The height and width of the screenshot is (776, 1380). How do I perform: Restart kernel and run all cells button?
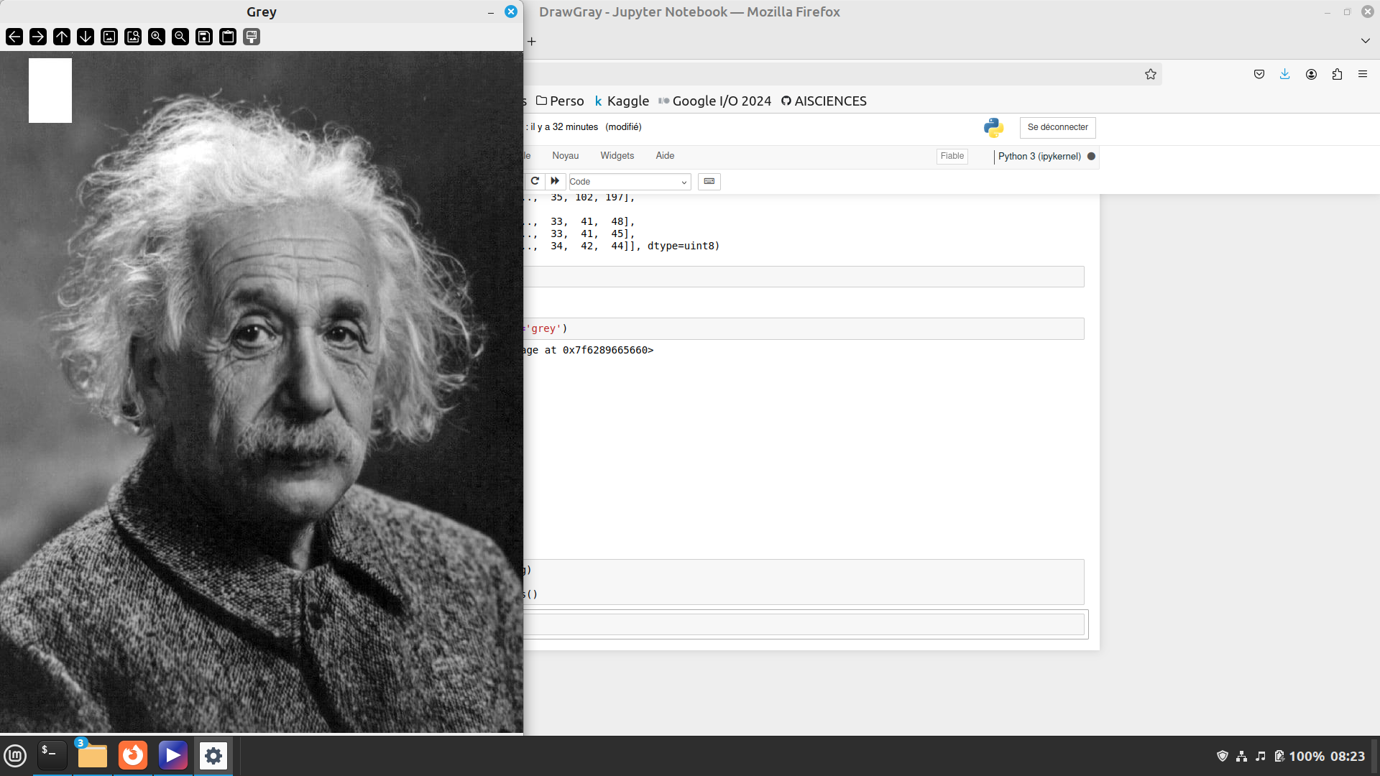tap(555, 181)
